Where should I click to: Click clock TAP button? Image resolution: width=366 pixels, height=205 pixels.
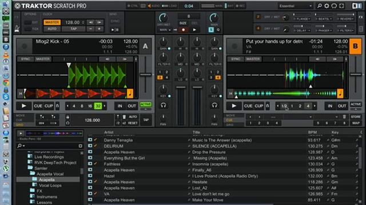click(74, 29)
